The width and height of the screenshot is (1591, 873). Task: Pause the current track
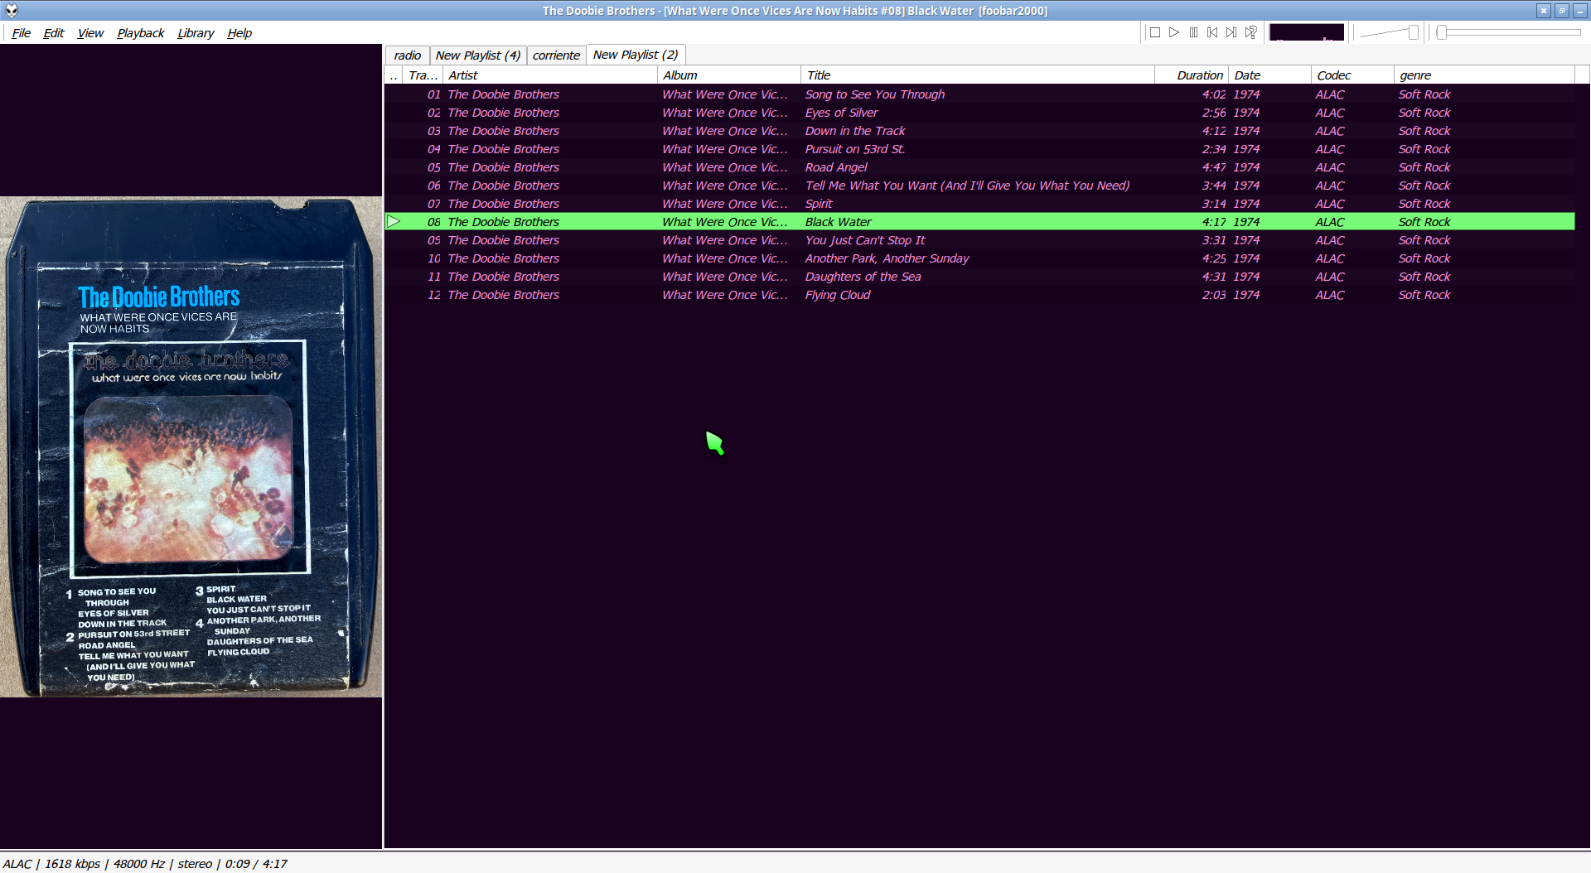click(x=1193, y=32)
